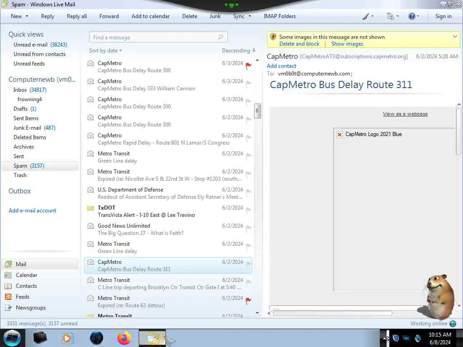This screenshot has height=347, width=463.
Task: Click the search magnifier in Find a message
Action: [220, 37]
